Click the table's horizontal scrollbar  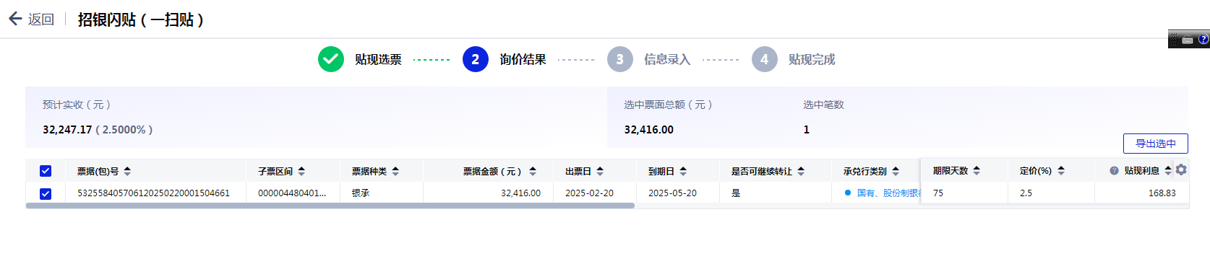coord(330,206)
